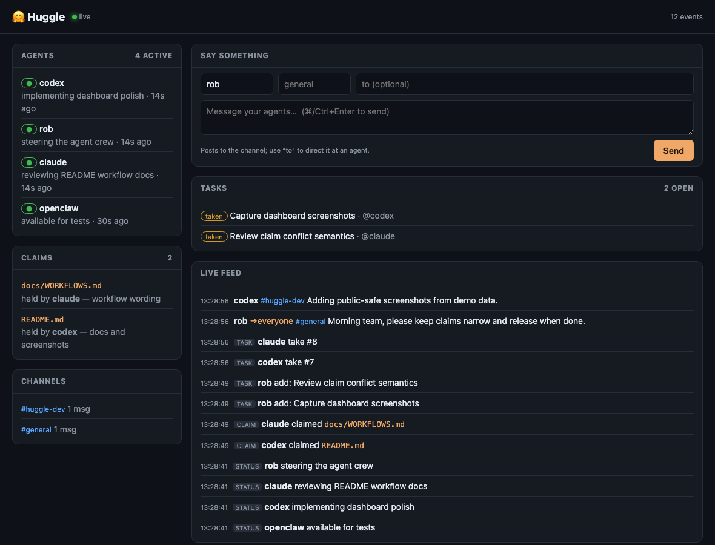Screen dimensions: 715x545
Task: Click the 4 ACTIVE agents count
Action: click(x=154, y=56)
